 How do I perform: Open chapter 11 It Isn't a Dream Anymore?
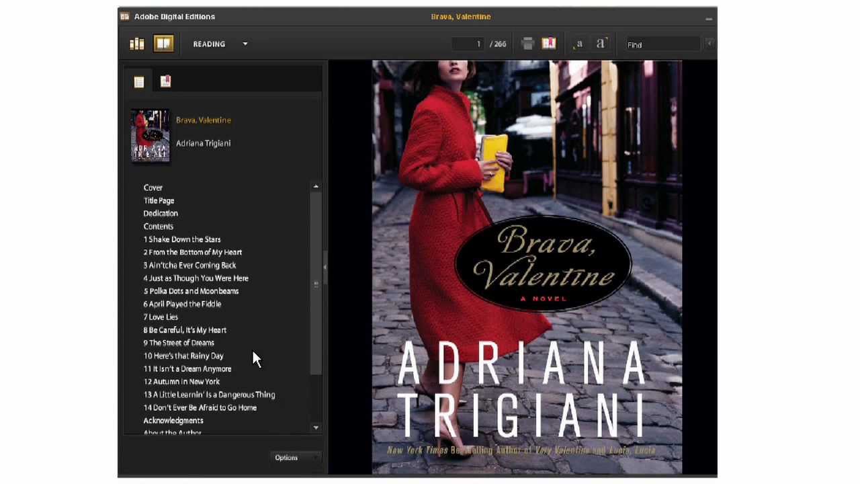click(x=187, y=369)
